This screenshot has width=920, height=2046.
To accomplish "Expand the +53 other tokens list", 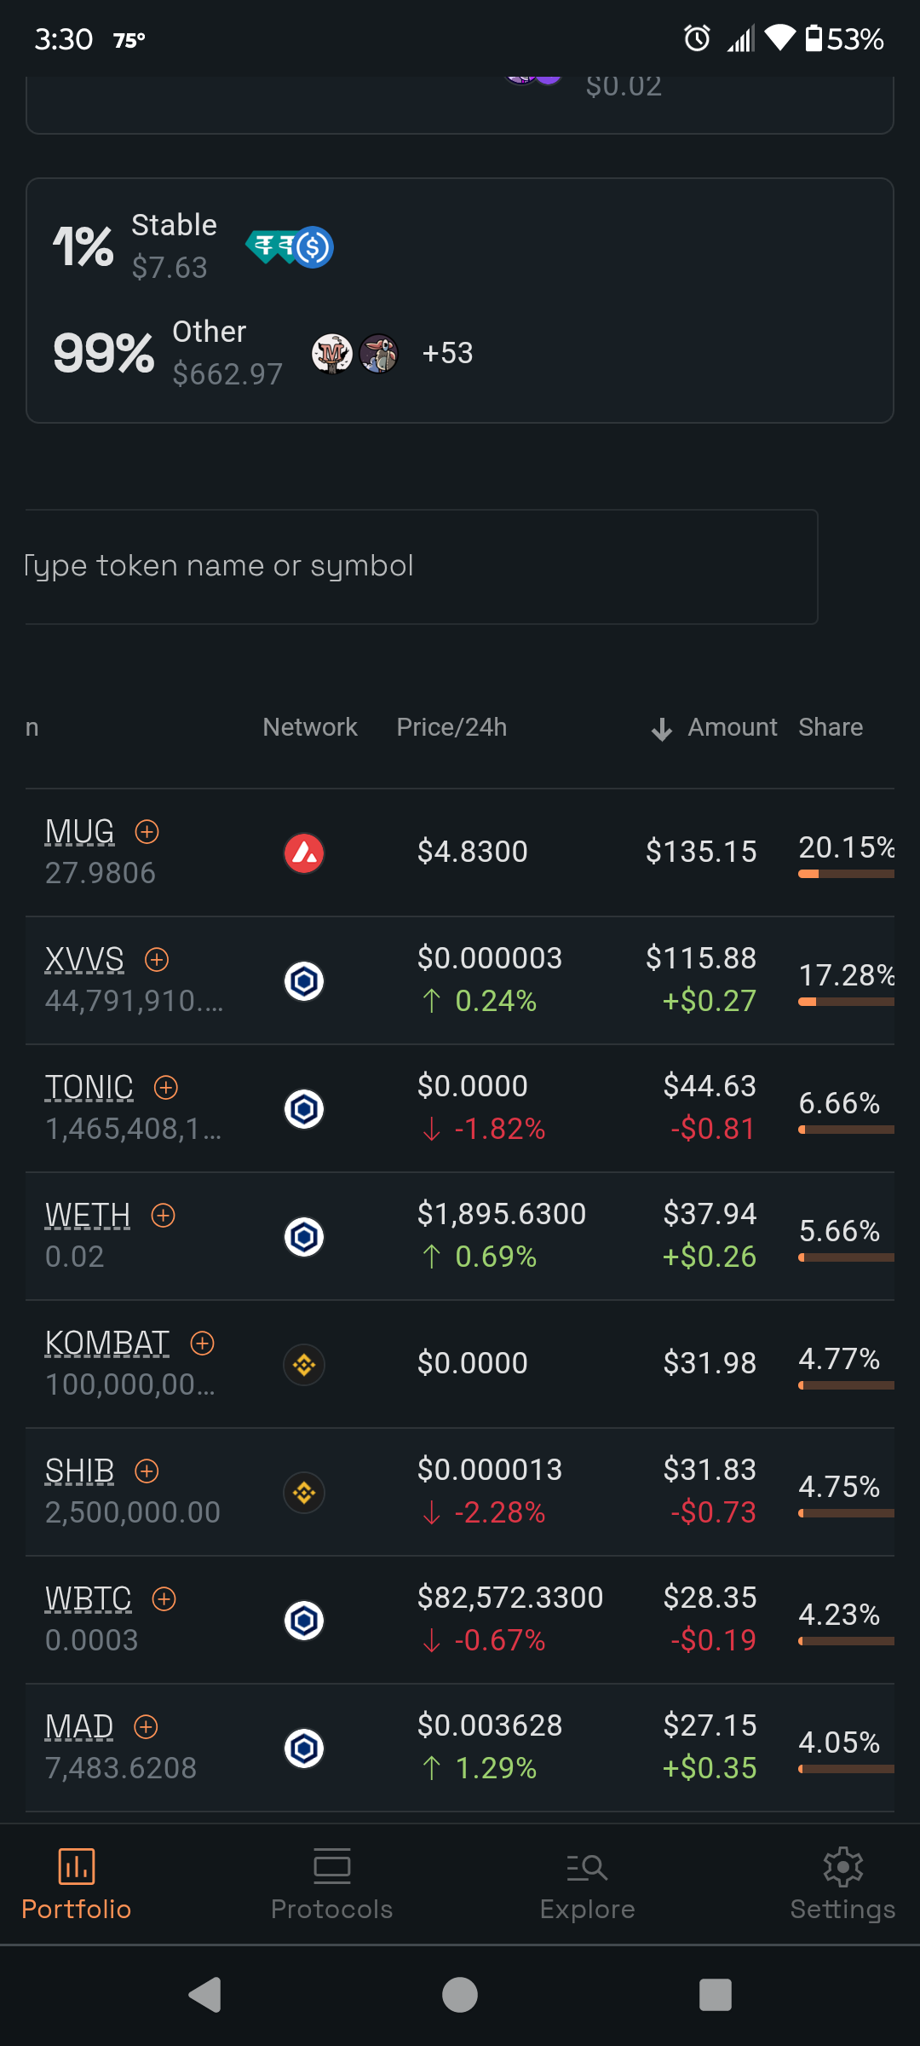I will point(447,353).
